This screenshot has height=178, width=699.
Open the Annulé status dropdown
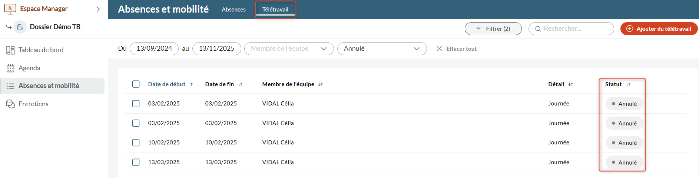(x=382, y=48)
